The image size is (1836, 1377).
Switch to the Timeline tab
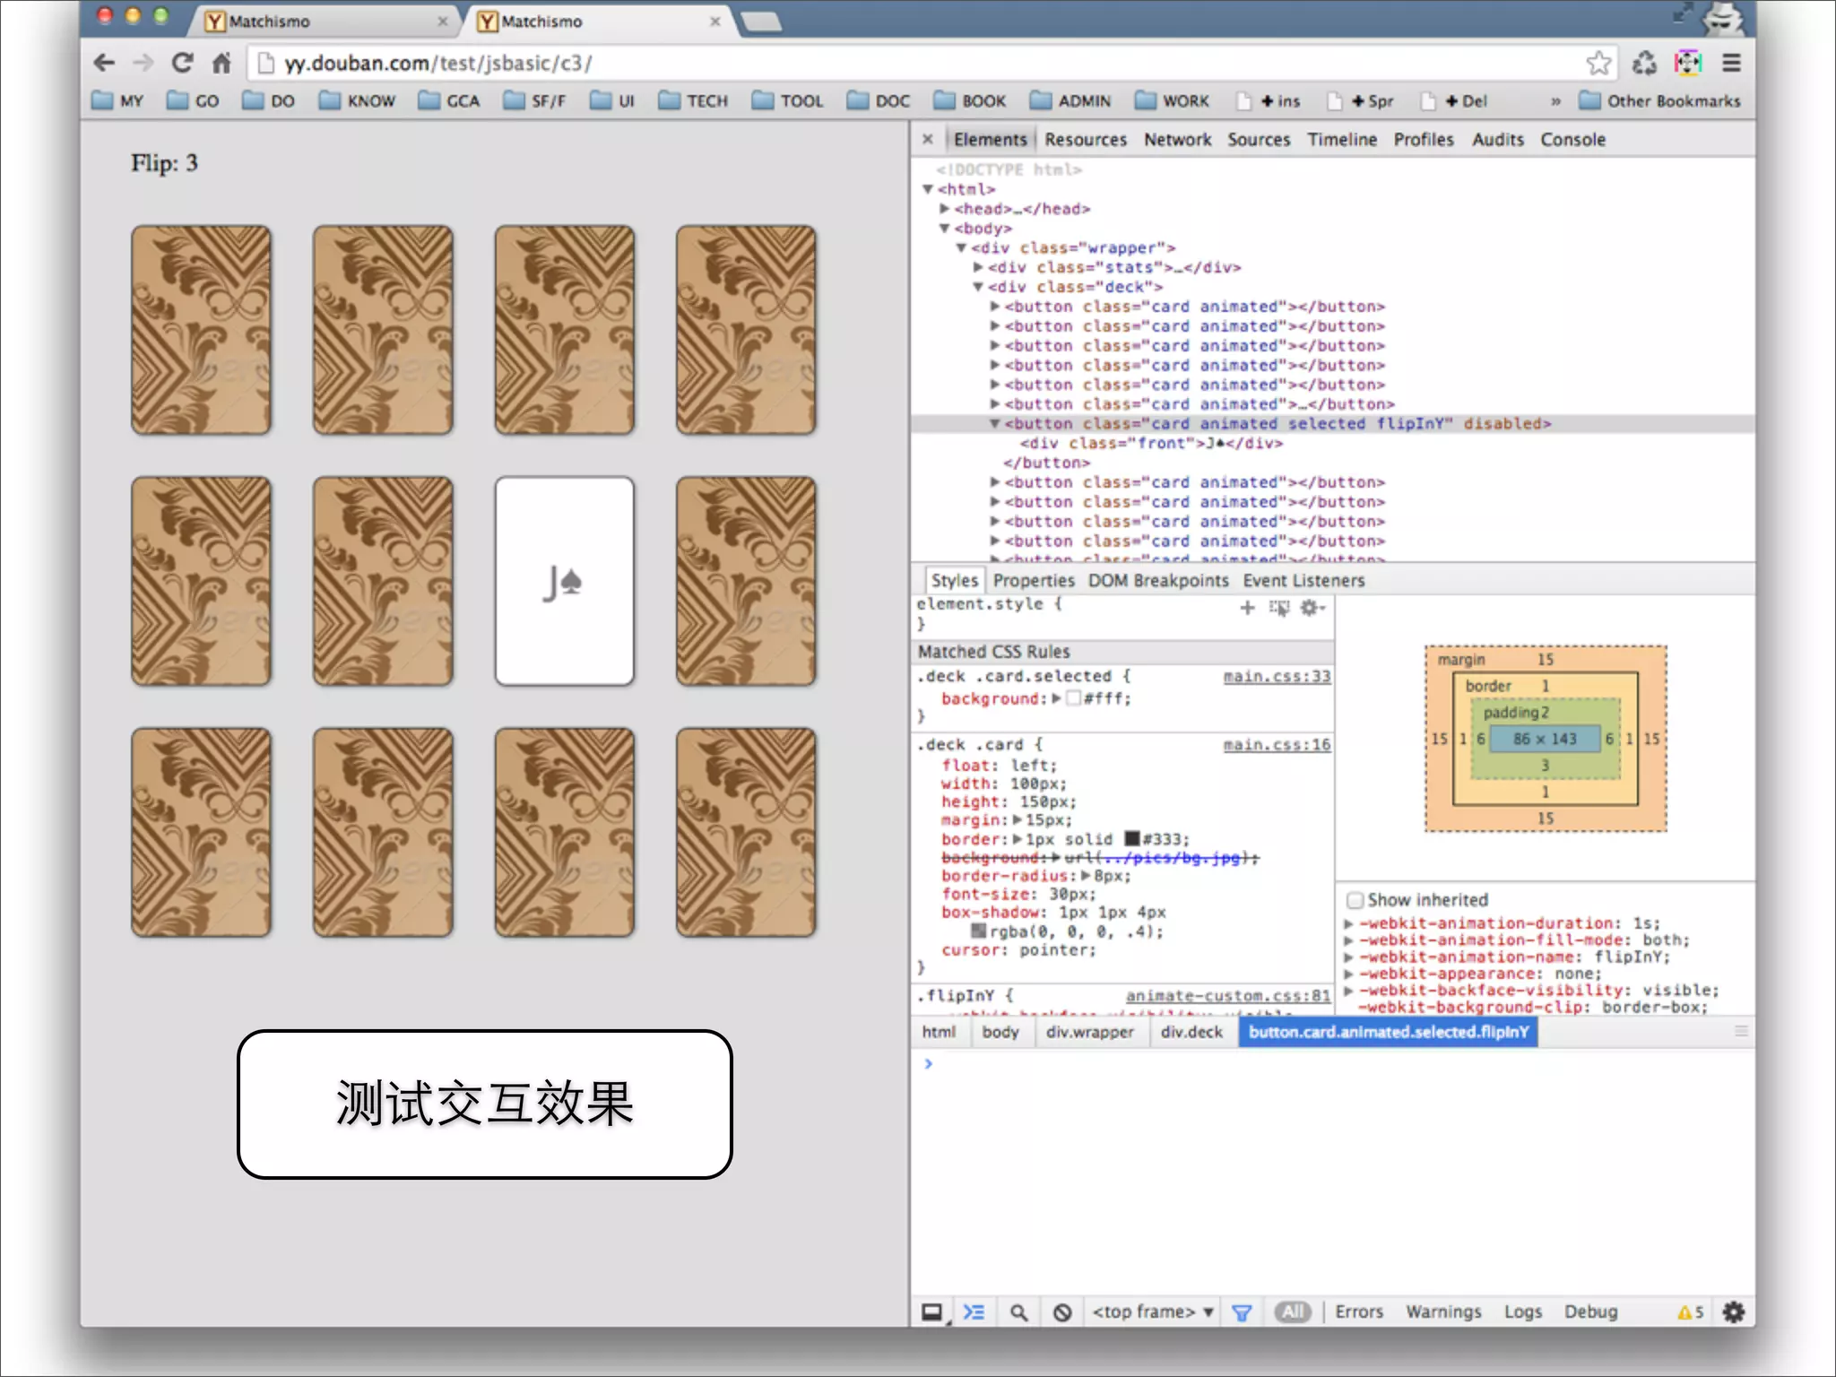1341,140
